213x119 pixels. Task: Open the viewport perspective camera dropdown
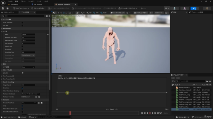[x=117, y=13]
